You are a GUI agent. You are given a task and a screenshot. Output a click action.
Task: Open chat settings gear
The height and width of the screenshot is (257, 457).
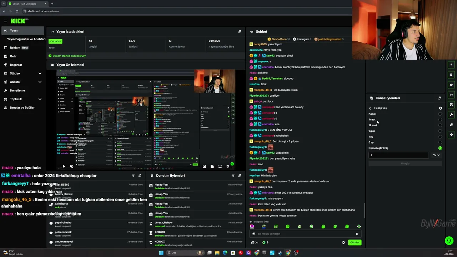click(x=343, y=242)
